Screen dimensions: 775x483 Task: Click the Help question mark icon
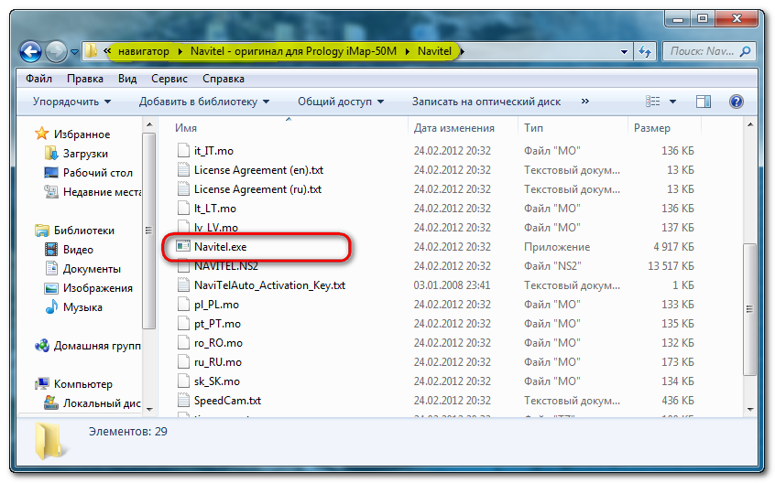point(736,102)
